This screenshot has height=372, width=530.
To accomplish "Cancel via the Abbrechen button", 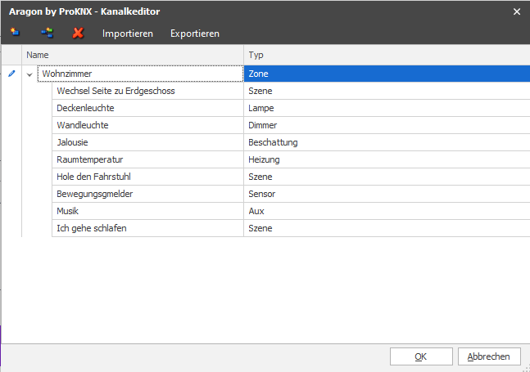I will 489,356.
